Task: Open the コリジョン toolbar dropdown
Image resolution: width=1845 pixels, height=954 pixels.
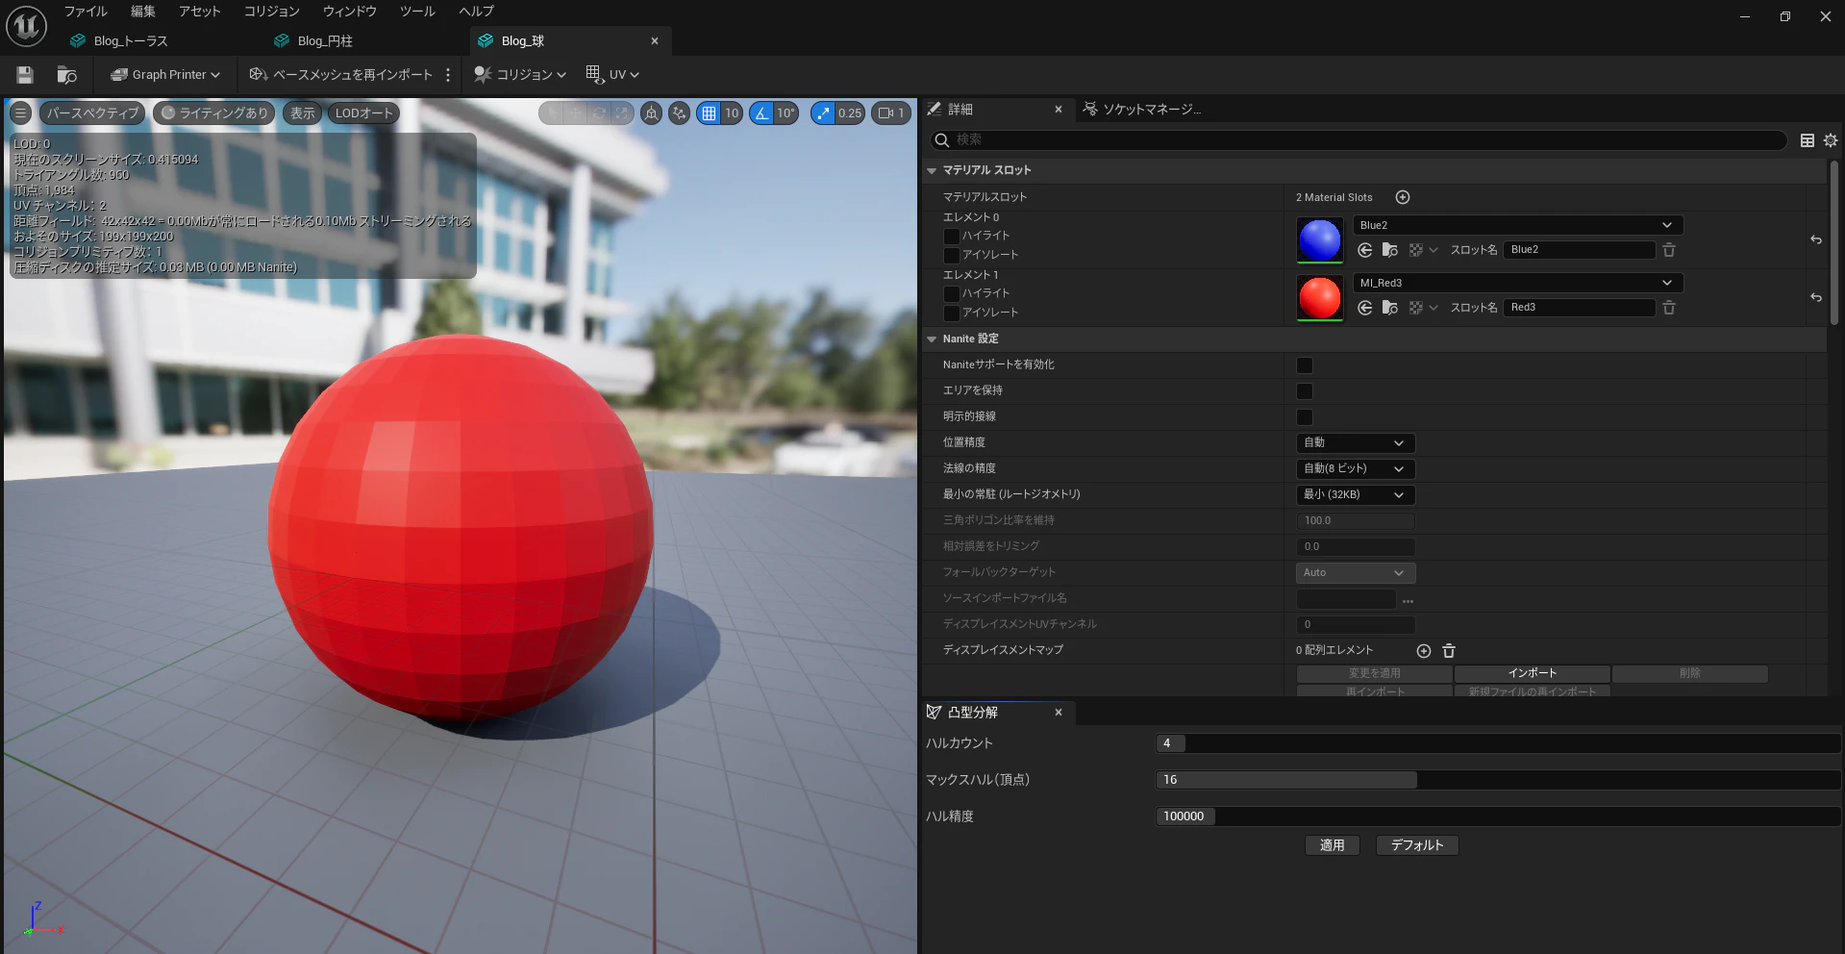Action: (520, 75)
